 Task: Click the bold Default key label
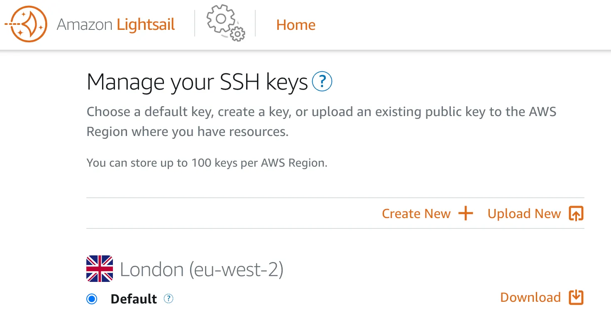coord(134,299)
